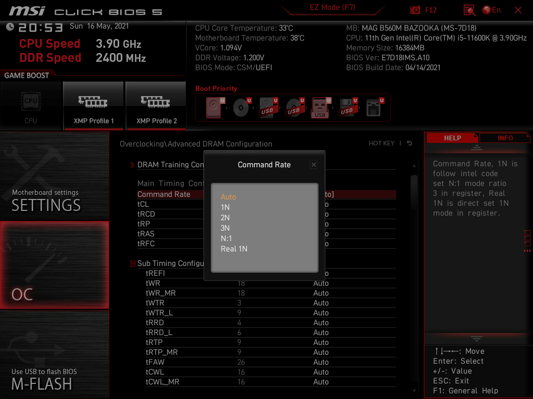The image size is (533, 399).
Task: Exit BIOS with the top-right X icon
Action: [x=518, y=10]
